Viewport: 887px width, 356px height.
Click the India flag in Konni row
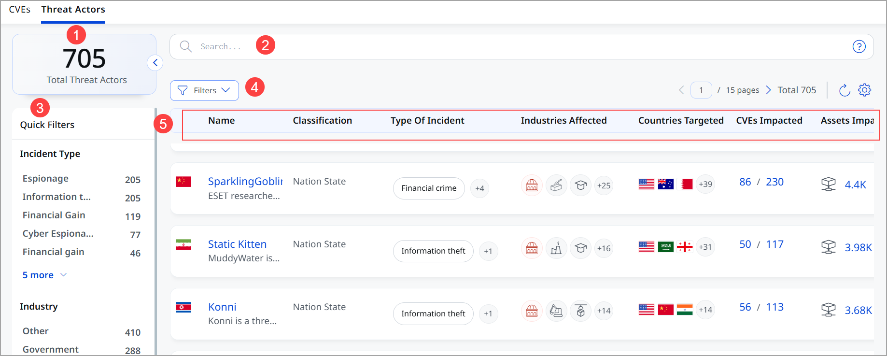coord(685,310)
